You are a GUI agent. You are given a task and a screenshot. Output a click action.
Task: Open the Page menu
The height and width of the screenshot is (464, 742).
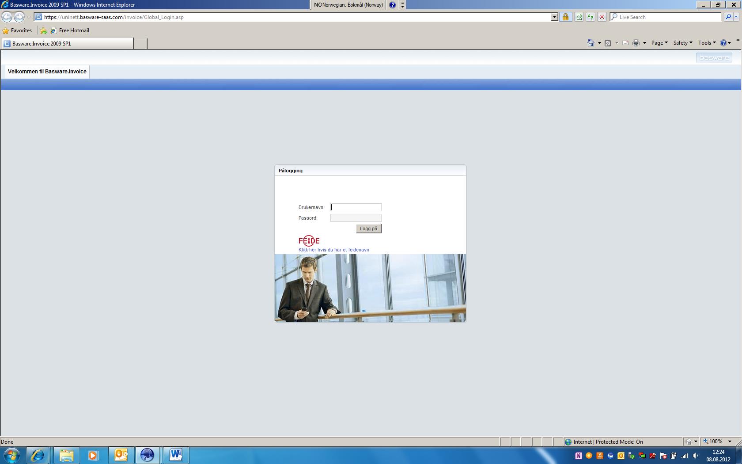(659, 43)
